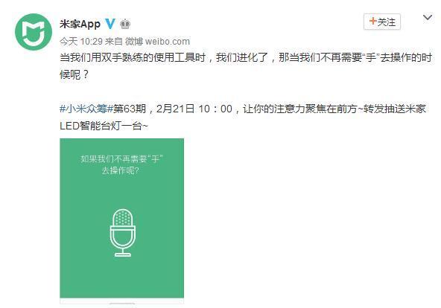441x308 pixels.
Task: Click the orange plus sign in the follow button
Action: click(x=372, y=21)
